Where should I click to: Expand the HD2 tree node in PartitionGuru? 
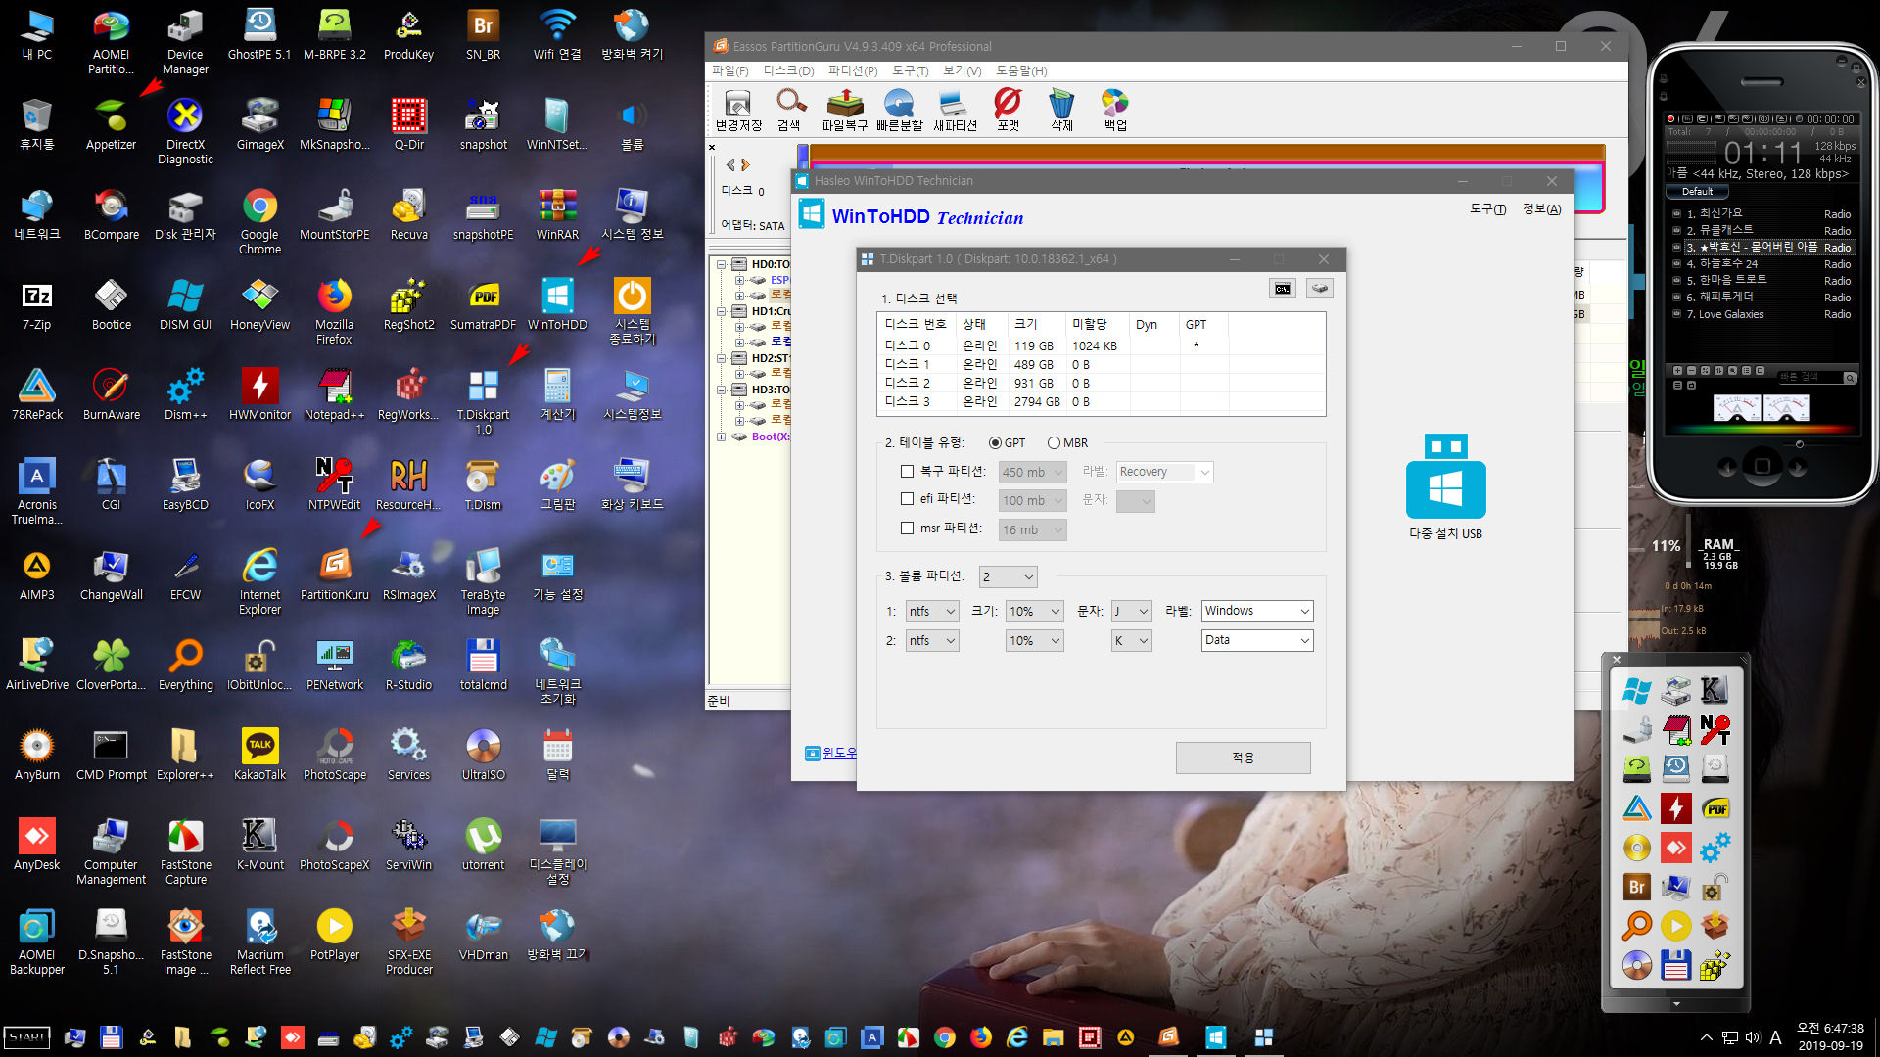tap(722, 358)
